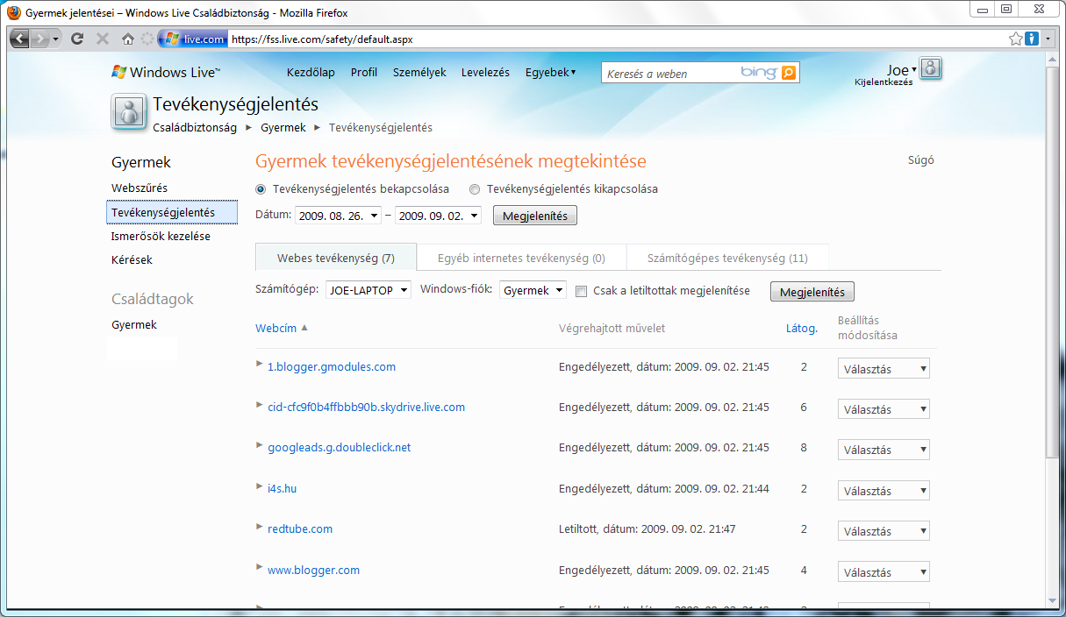This screenshot has height=617, width=1066.
Task: Click Gyermek breadcrumb link
Action: click(x=283, y=127)
